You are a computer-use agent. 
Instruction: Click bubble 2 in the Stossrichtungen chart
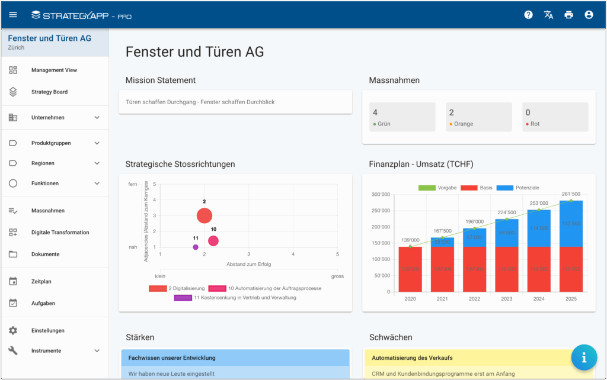(204, 215)
